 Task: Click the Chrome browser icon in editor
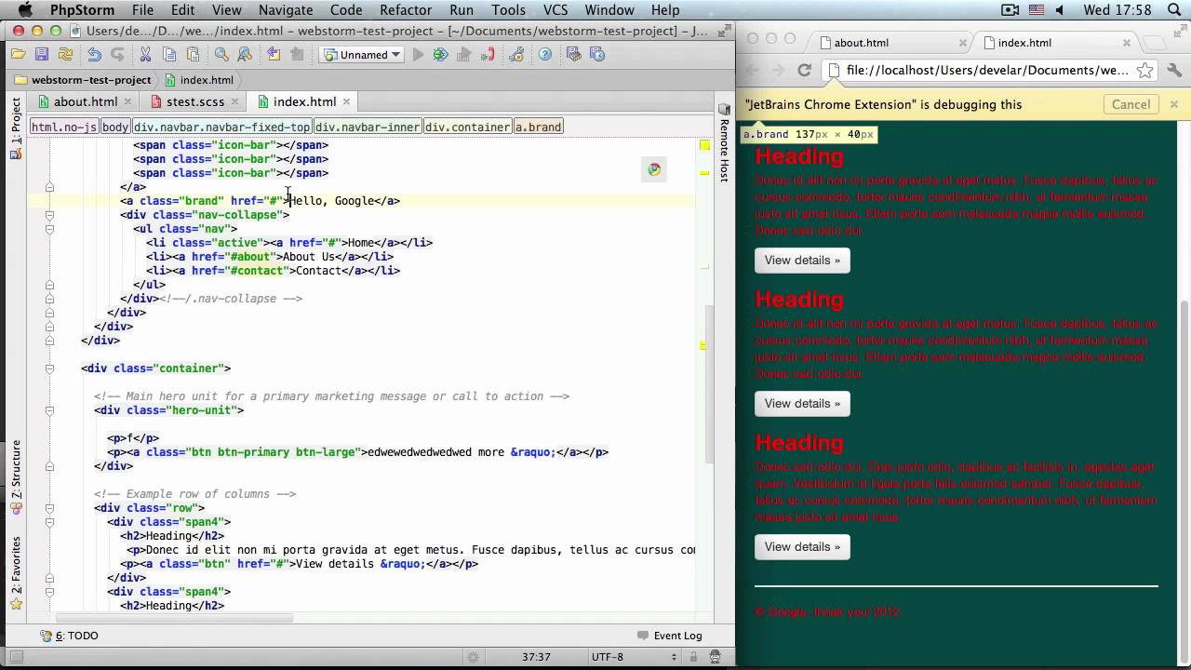pos(654,168)
